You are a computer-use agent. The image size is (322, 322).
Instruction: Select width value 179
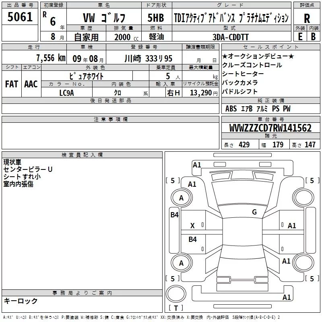(x=278, y=145)
